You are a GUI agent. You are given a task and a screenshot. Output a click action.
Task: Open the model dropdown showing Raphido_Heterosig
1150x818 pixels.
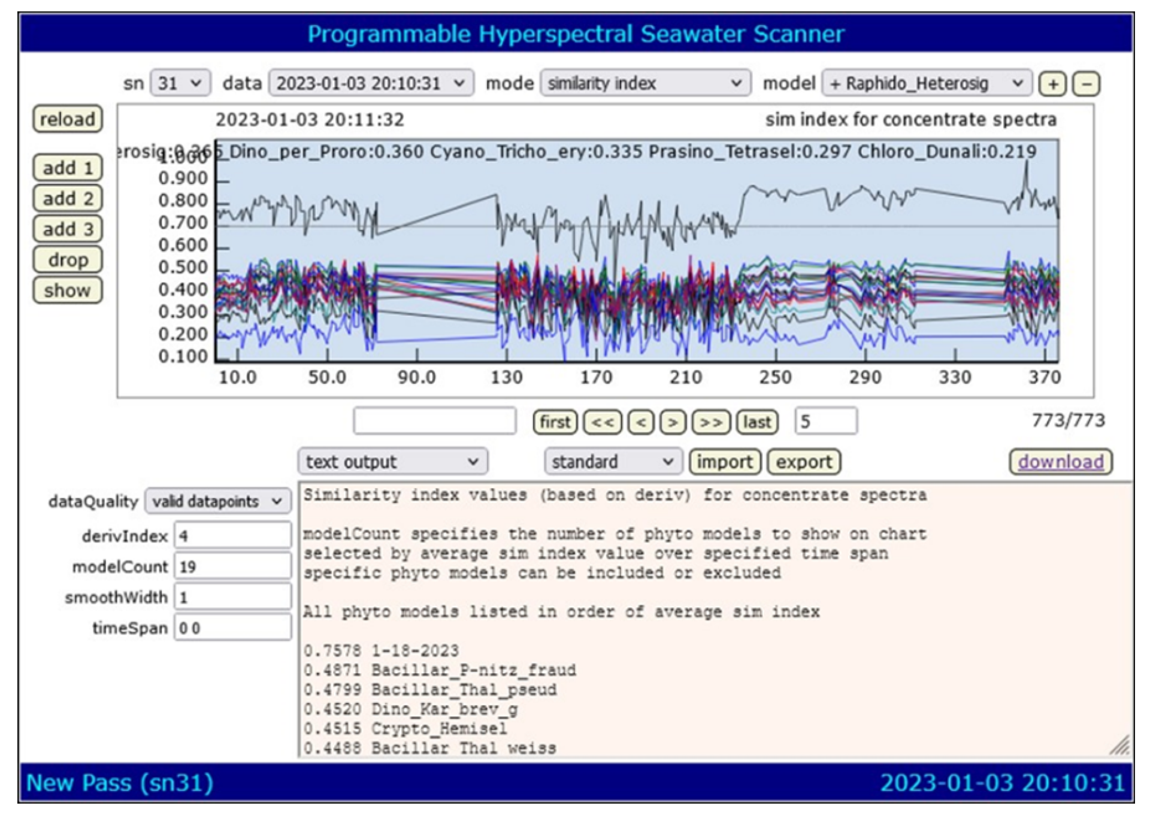click(x=927, y=83)
